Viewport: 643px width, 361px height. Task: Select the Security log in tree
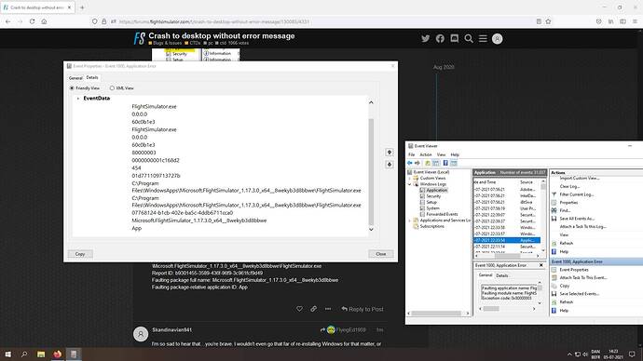pos(433,196)
